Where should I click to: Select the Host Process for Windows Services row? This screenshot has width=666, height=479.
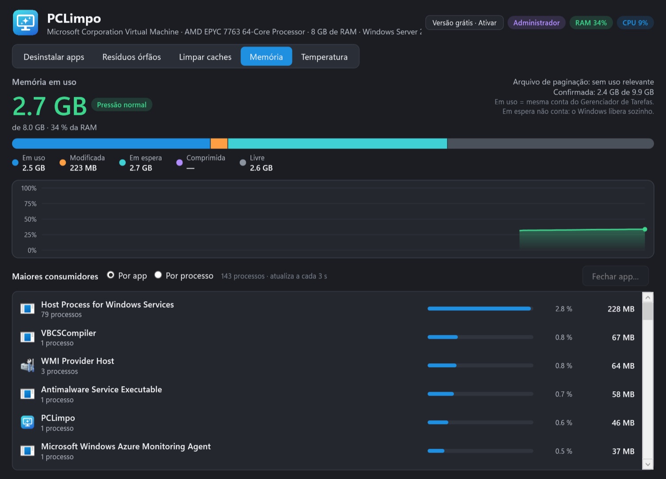(x=327, y=309)
